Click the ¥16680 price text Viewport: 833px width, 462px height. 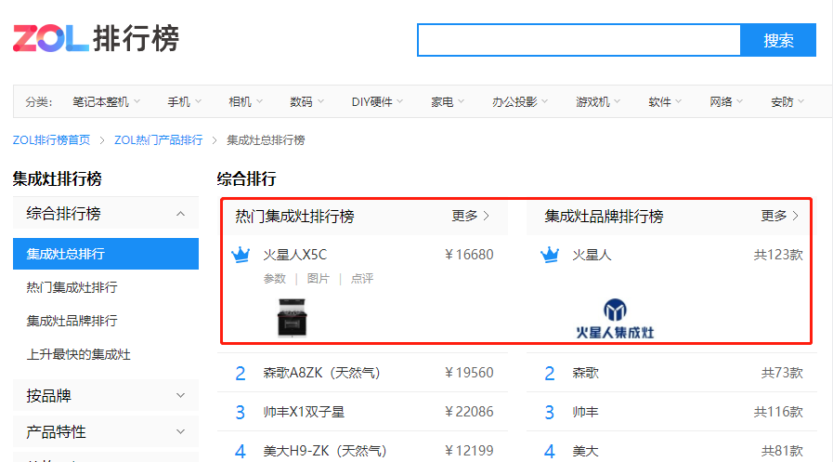coord(469,255)
